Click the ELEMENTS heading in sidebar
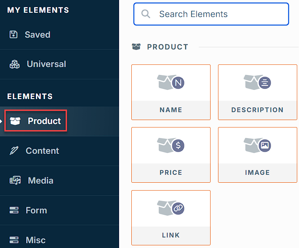Image resolution: width=299 pixels, height=248 pixels. pos(30,96)
